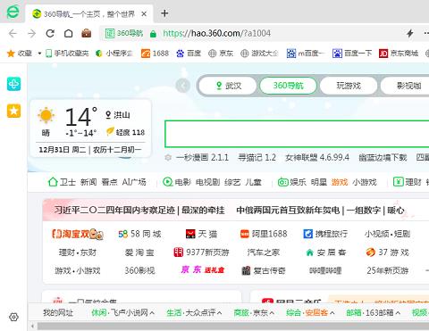429x331 pixels.
Task: Click hot search 女神联盟 4.6.99.4
Action: (317, 157)
